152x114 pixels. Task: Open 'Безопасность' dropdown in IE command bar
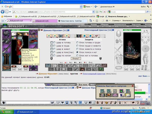point(128,21)
